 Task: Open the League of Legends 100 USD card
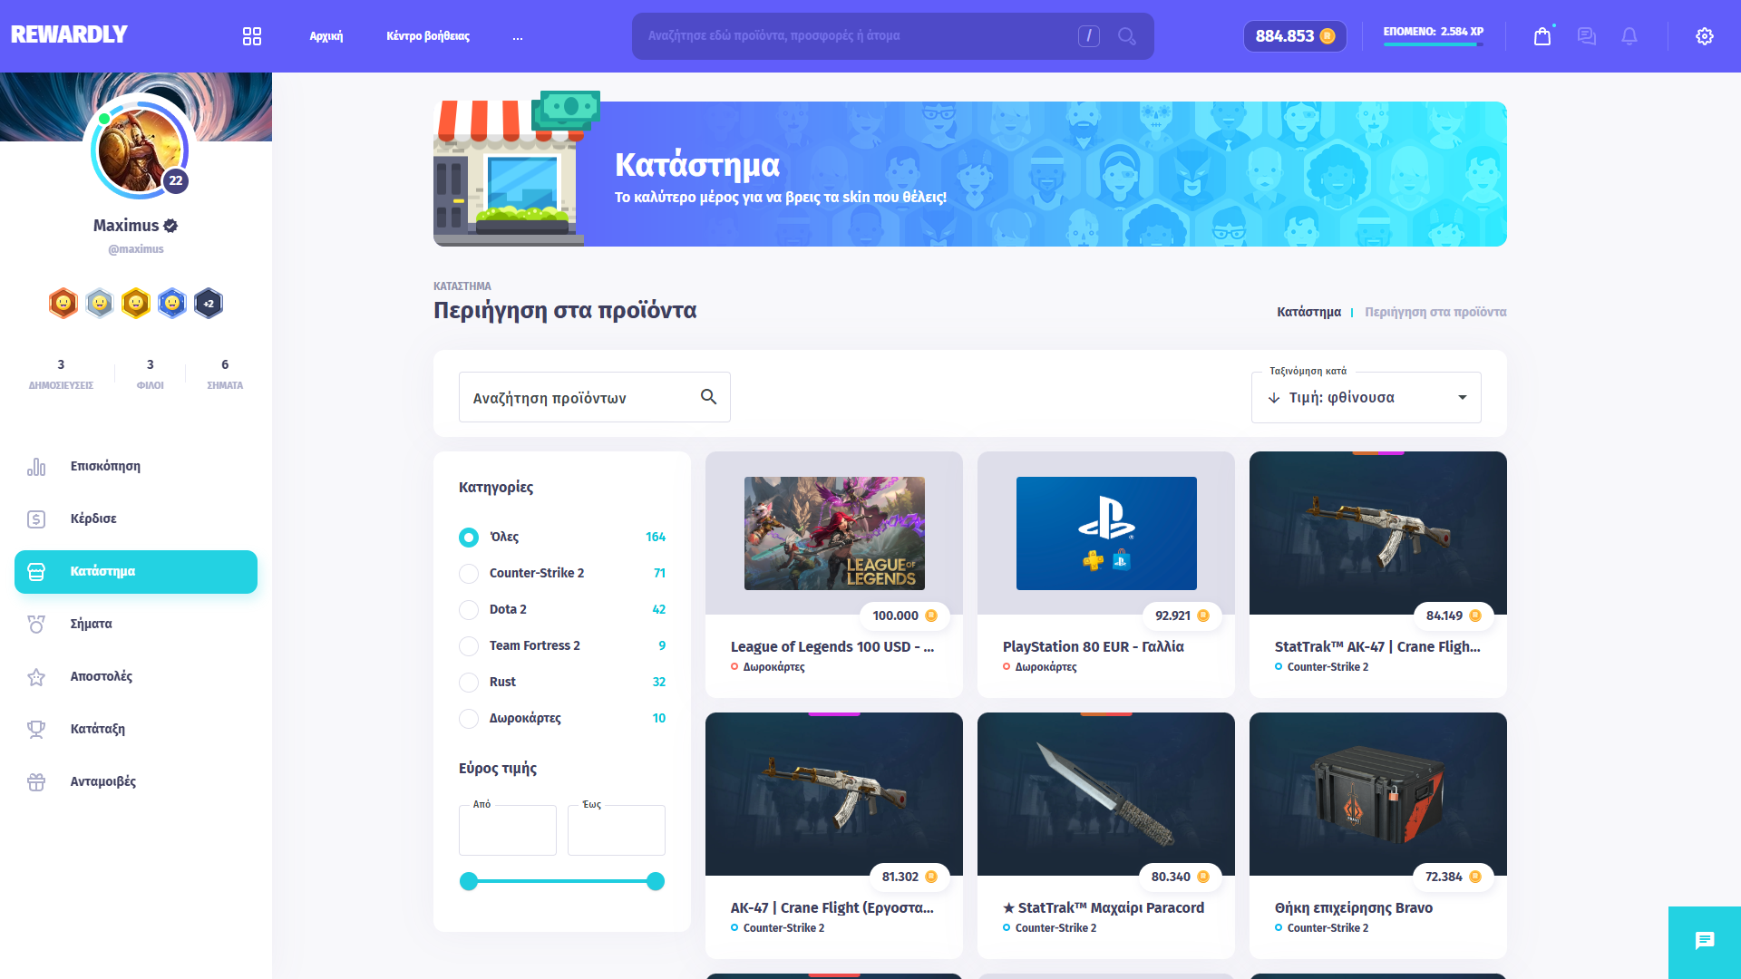click(834, 575)
